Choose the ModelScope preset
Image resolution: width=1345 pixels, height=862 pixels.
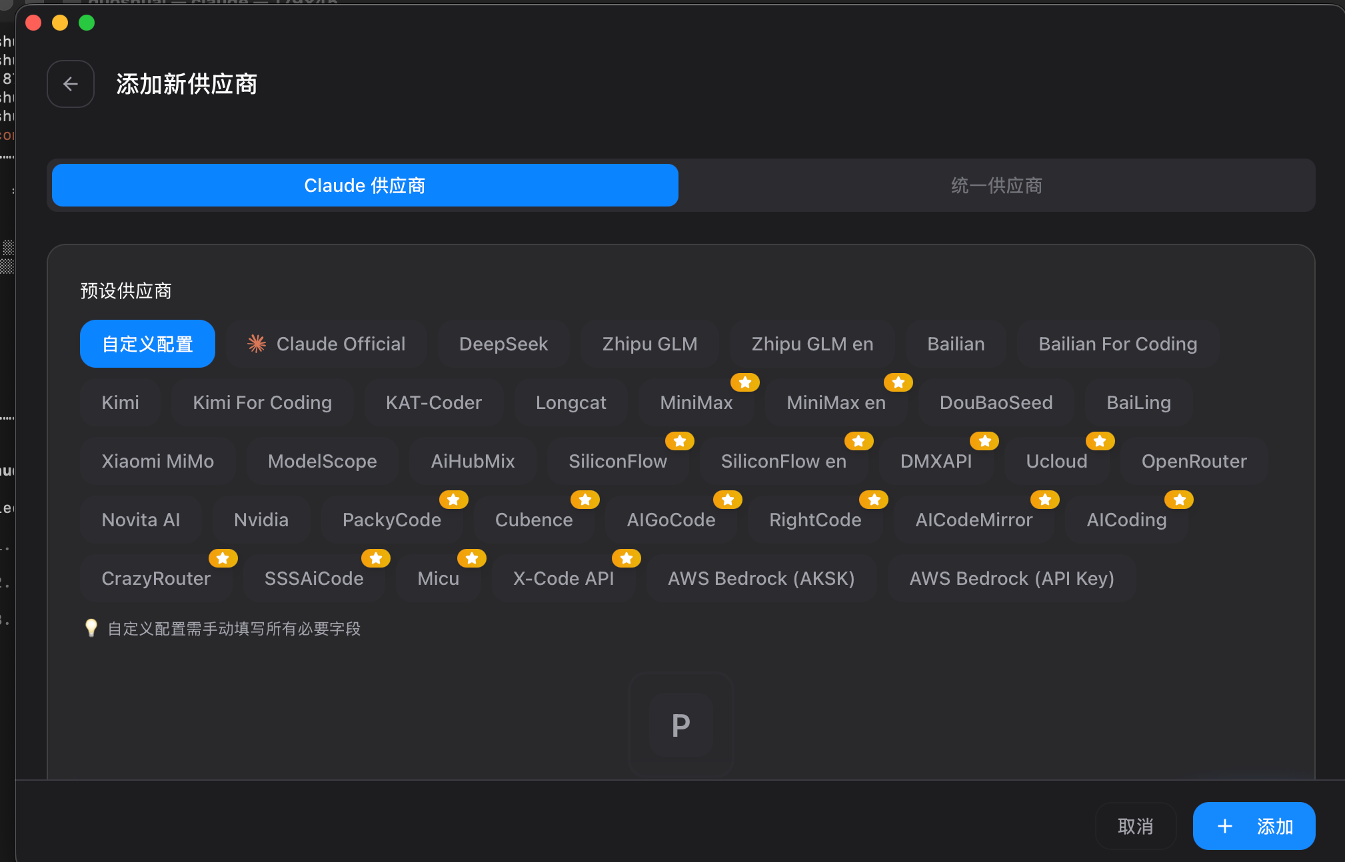[x=322, y=461]
